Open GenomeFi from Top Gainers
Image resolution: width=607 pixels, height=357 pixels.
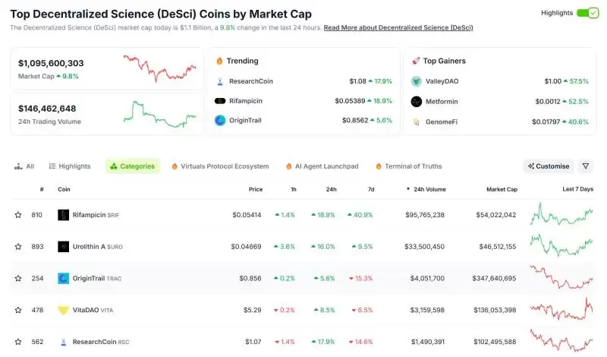coord(439,122)
